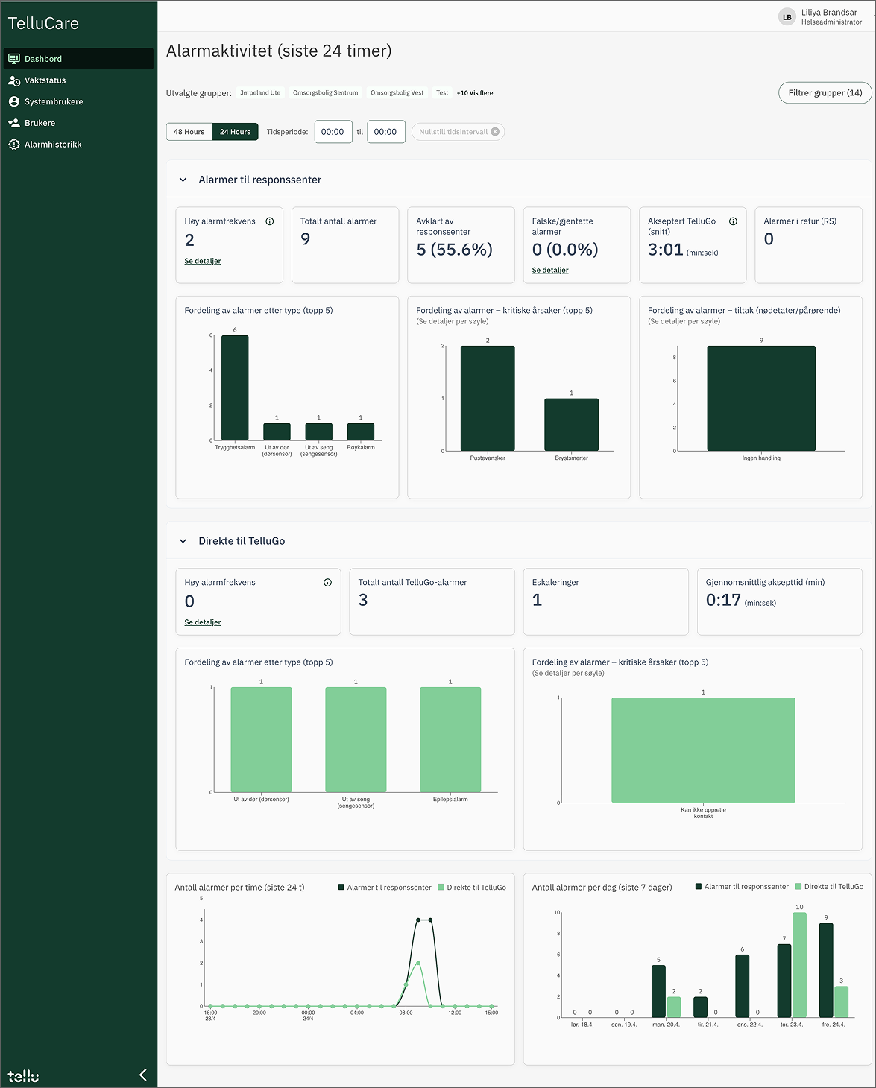
Task: Open Alarmhistorikk from the sidebar menu
Action: (53, 145)
